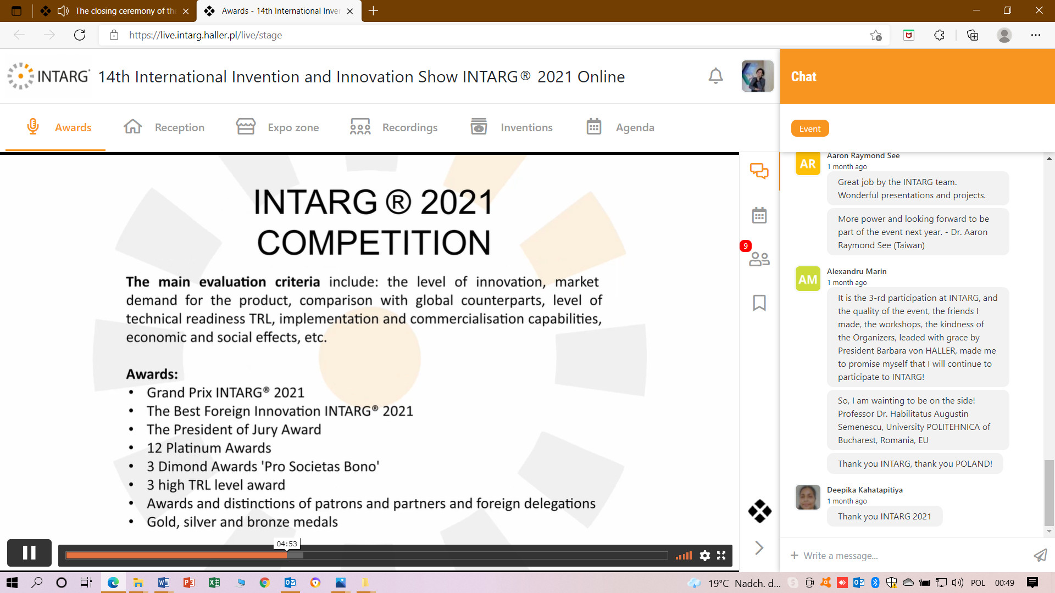This screenshot has width=1055, height=593.
Task: Open the user profile avatar
Action: (757, 76)
